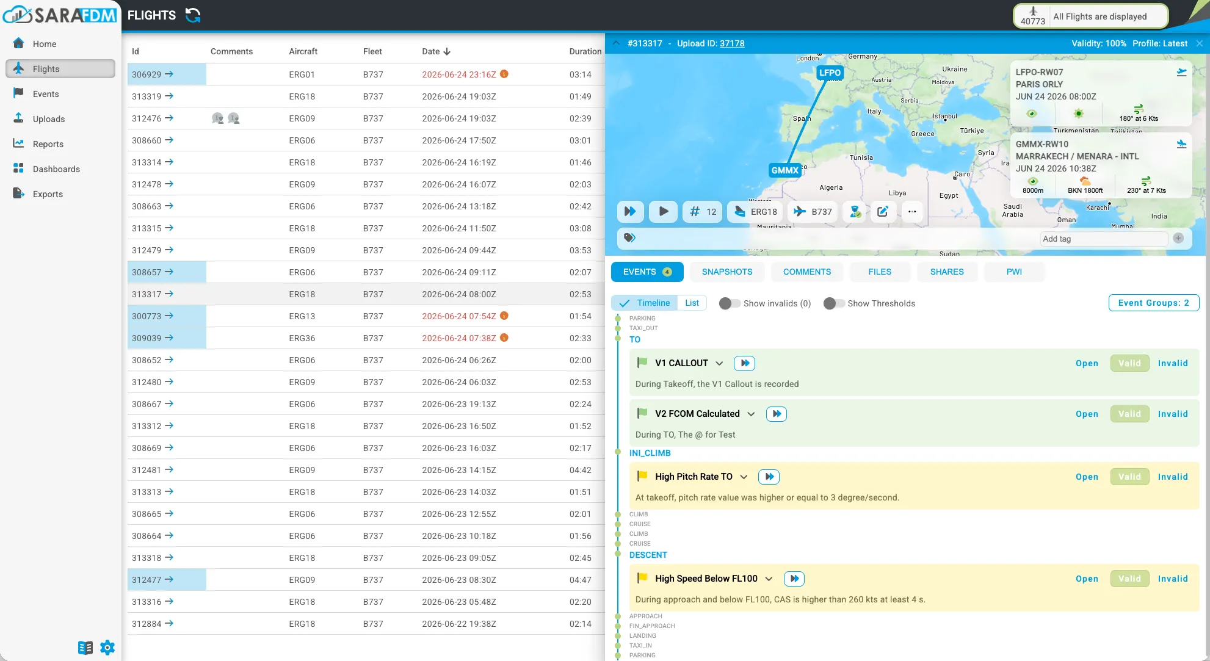Image resolution: width=1210 pixels, height=661 pixels.
Task: Toggle Show invalids switch
Action: [730, 303]
